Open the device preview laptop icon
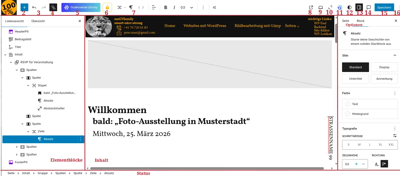Viewport: 400px width, 176px height. (x=321, y=7)
